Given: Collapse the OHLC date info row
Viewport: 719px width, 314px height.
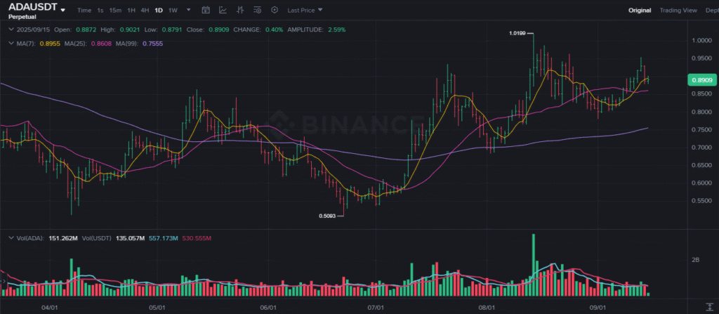Looking at the screenshot, I should pos(10,30).
